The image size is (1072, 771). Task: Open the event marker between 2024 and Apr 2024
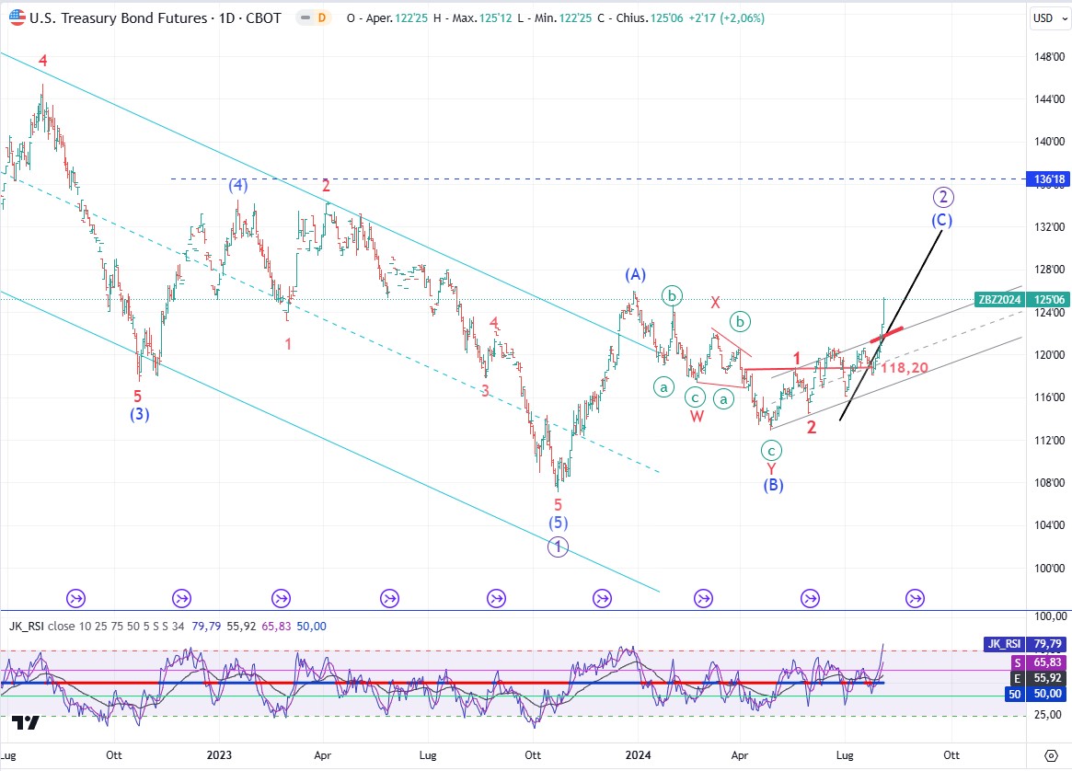click(704, 599)
